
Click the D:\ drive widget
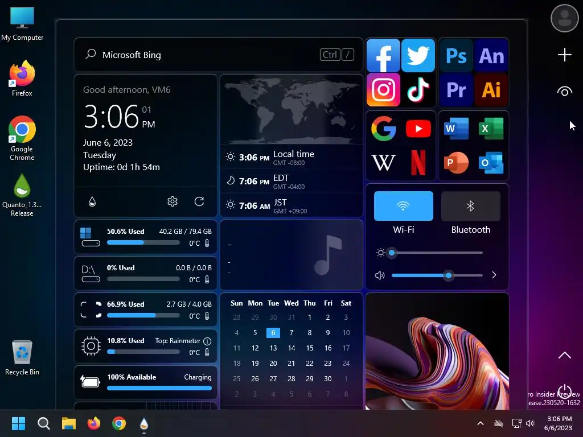tap(146, 273)
